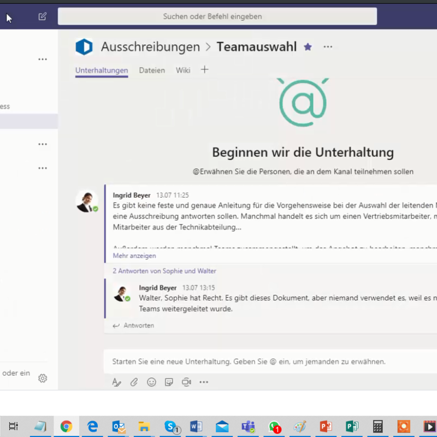
Task: Open the sticker picker icon
Action: tap(169, 382)
